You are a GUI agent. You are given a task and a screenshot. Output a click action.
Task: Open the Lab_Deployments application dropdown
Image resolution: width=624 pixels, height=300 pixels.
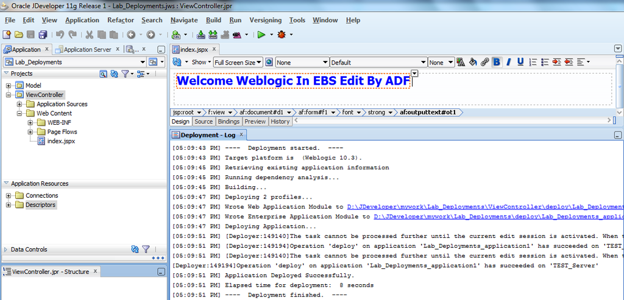pyautogui.click(x=75, y=62)
